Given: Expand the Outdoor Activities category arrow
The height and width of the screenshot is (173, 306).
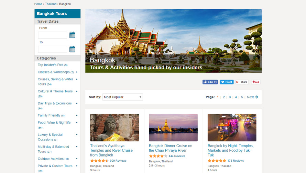Looking at the screenshot, I should (77, 159).
